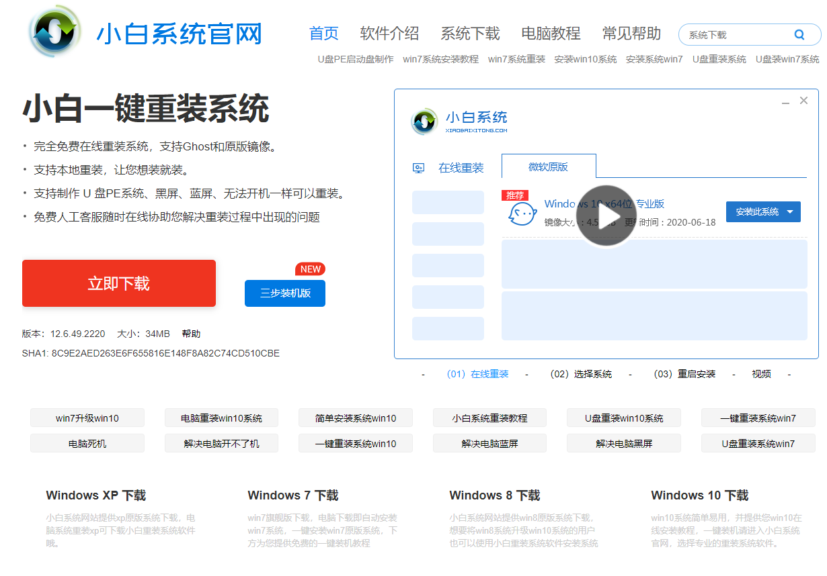827x576 pixels.
Task: Click the 小白系统 logo in preview window
Action: tap(424, 122)
